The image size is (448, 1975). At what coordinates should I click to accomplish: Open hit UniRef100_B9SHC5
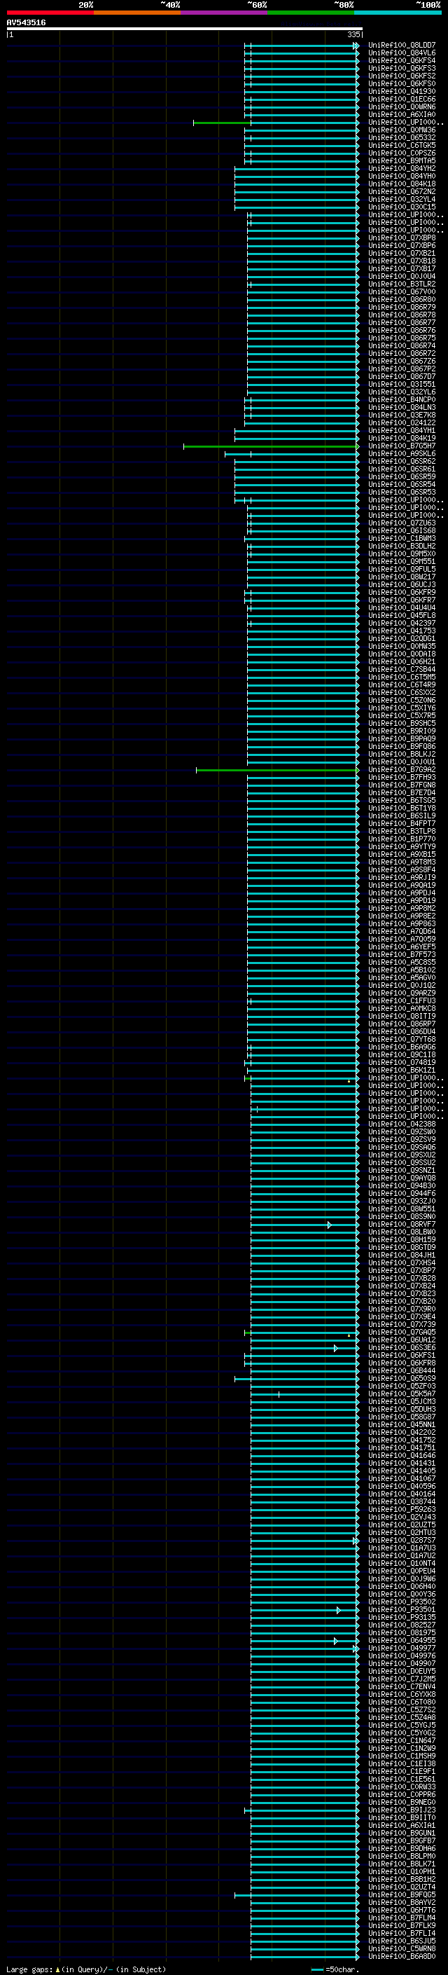tap(401, 723)
